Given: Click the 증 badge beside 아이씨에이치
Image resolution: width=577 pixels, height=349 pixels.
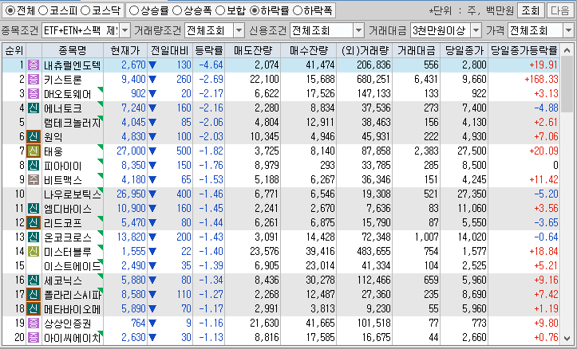Looking at the screenshot, I should point(34,337).
